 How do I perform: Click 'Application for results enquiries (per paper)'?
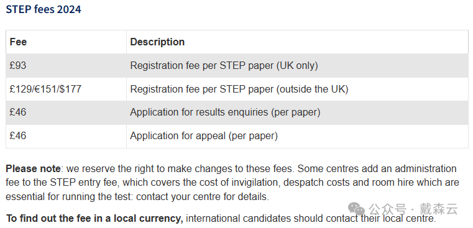pos(225,112)
